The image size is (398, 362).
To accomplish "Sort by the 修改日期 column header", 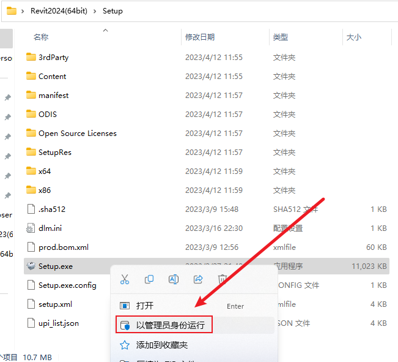I will (x=200, y=37).
